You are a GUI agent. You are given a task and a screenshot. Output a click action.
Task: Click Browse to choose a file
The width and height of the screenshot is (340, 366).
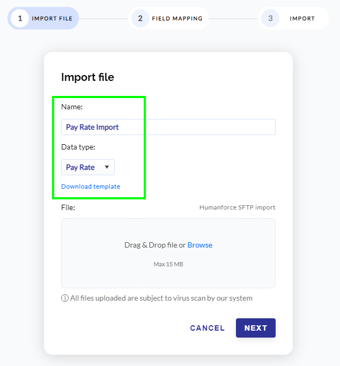(x=200, y=245)
